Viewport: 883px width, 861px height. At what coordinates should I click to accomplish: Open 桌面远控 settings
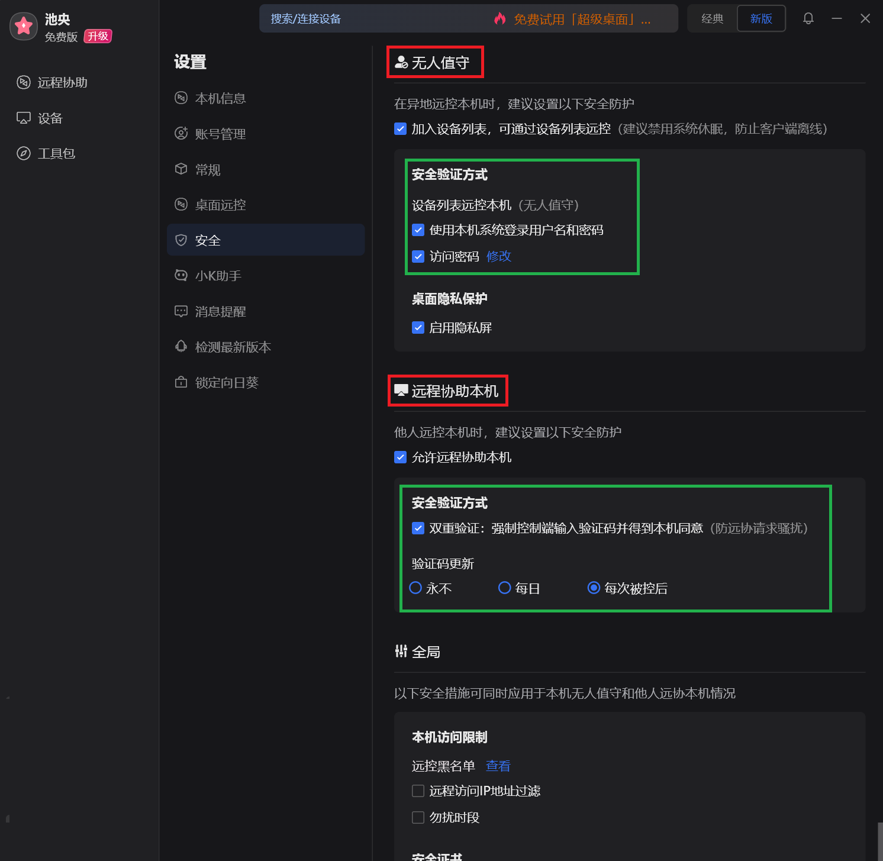click(x=221, y=205)
